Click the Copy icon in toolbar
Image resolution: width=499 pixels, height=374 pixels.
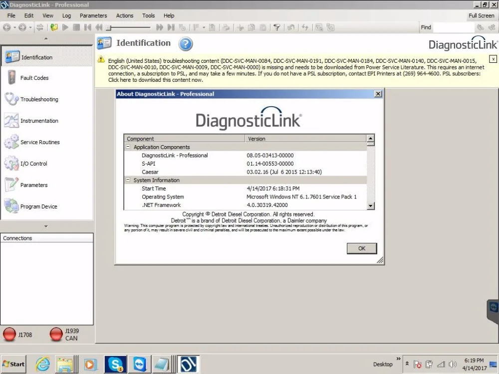click(251, 27)
